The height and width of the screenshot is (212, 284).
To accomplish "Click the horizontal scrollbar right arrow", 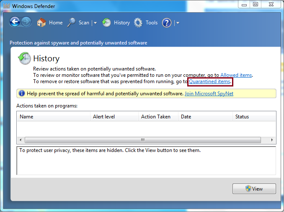I will [x=272, y=140].
